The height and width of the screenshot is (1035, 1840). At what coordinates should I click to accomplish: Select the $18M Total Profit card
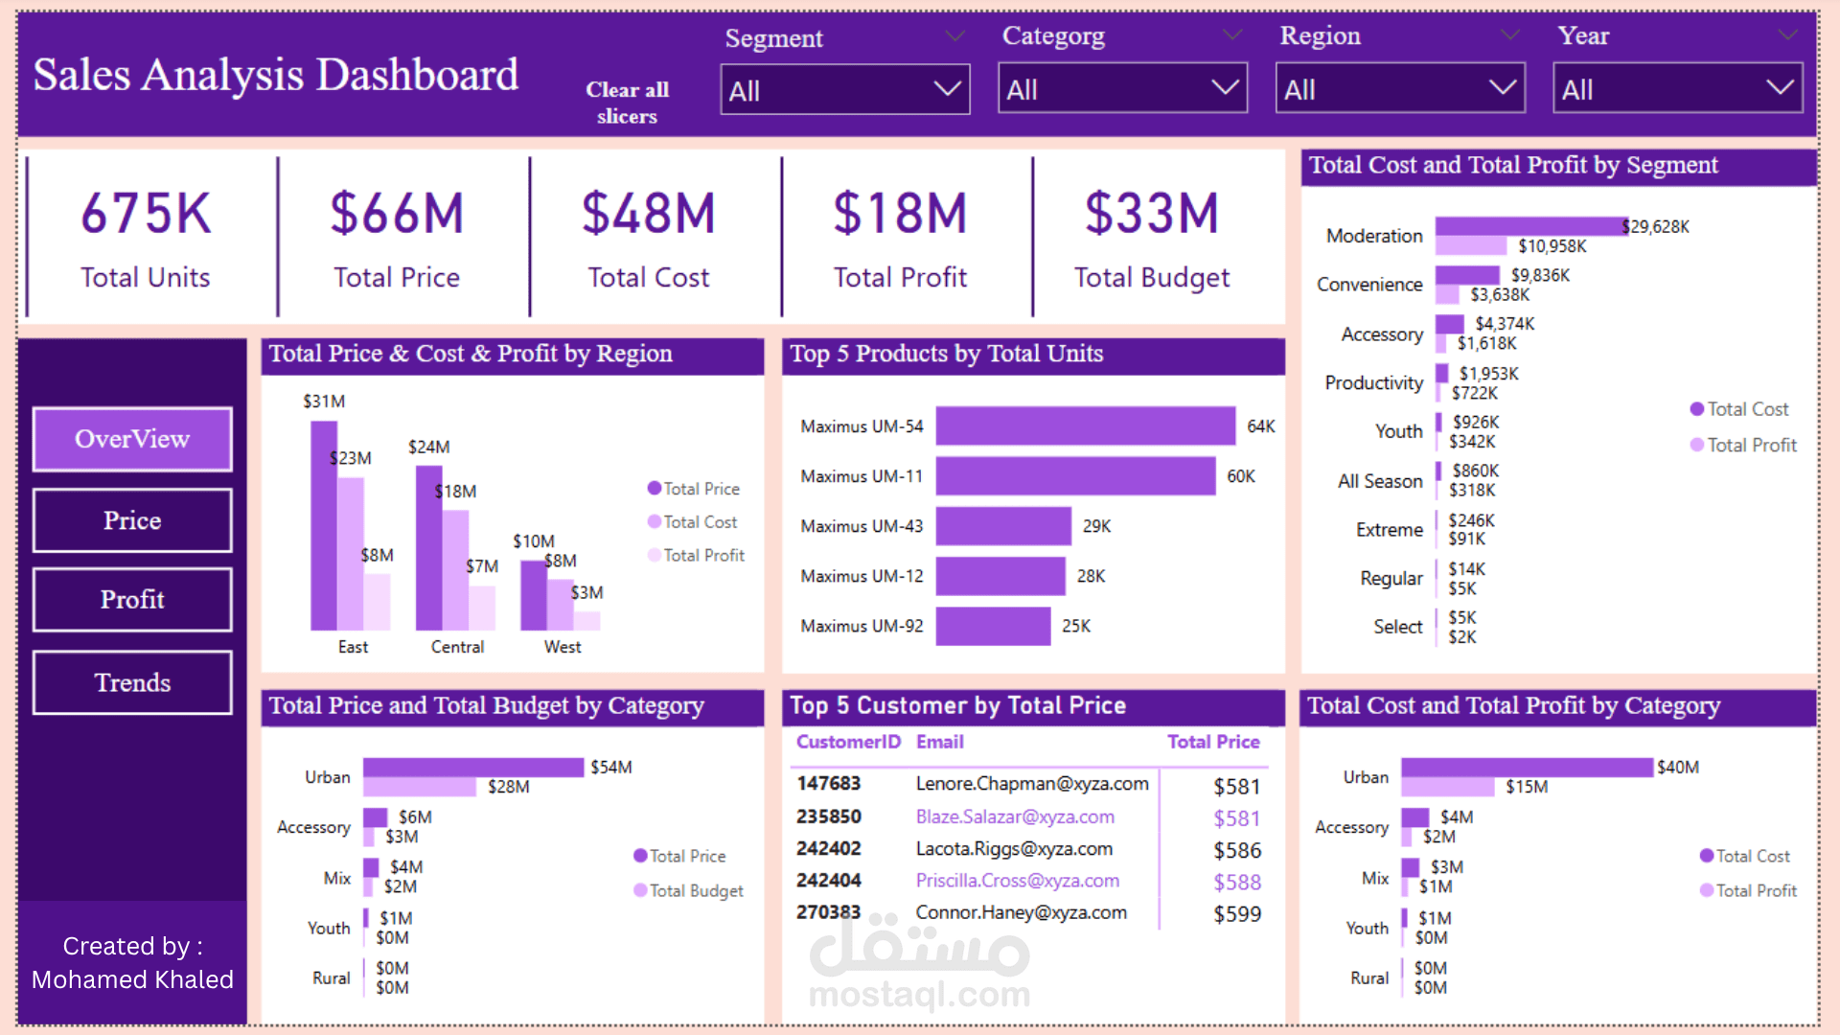(x=900, y=237)
